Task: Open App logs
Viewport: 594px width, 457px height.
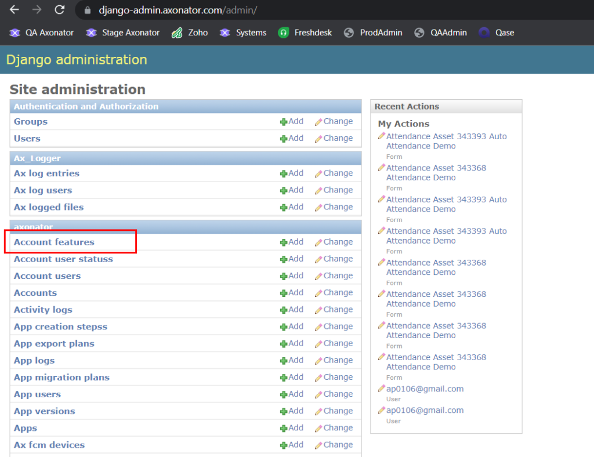Action: tap(34, 361)
